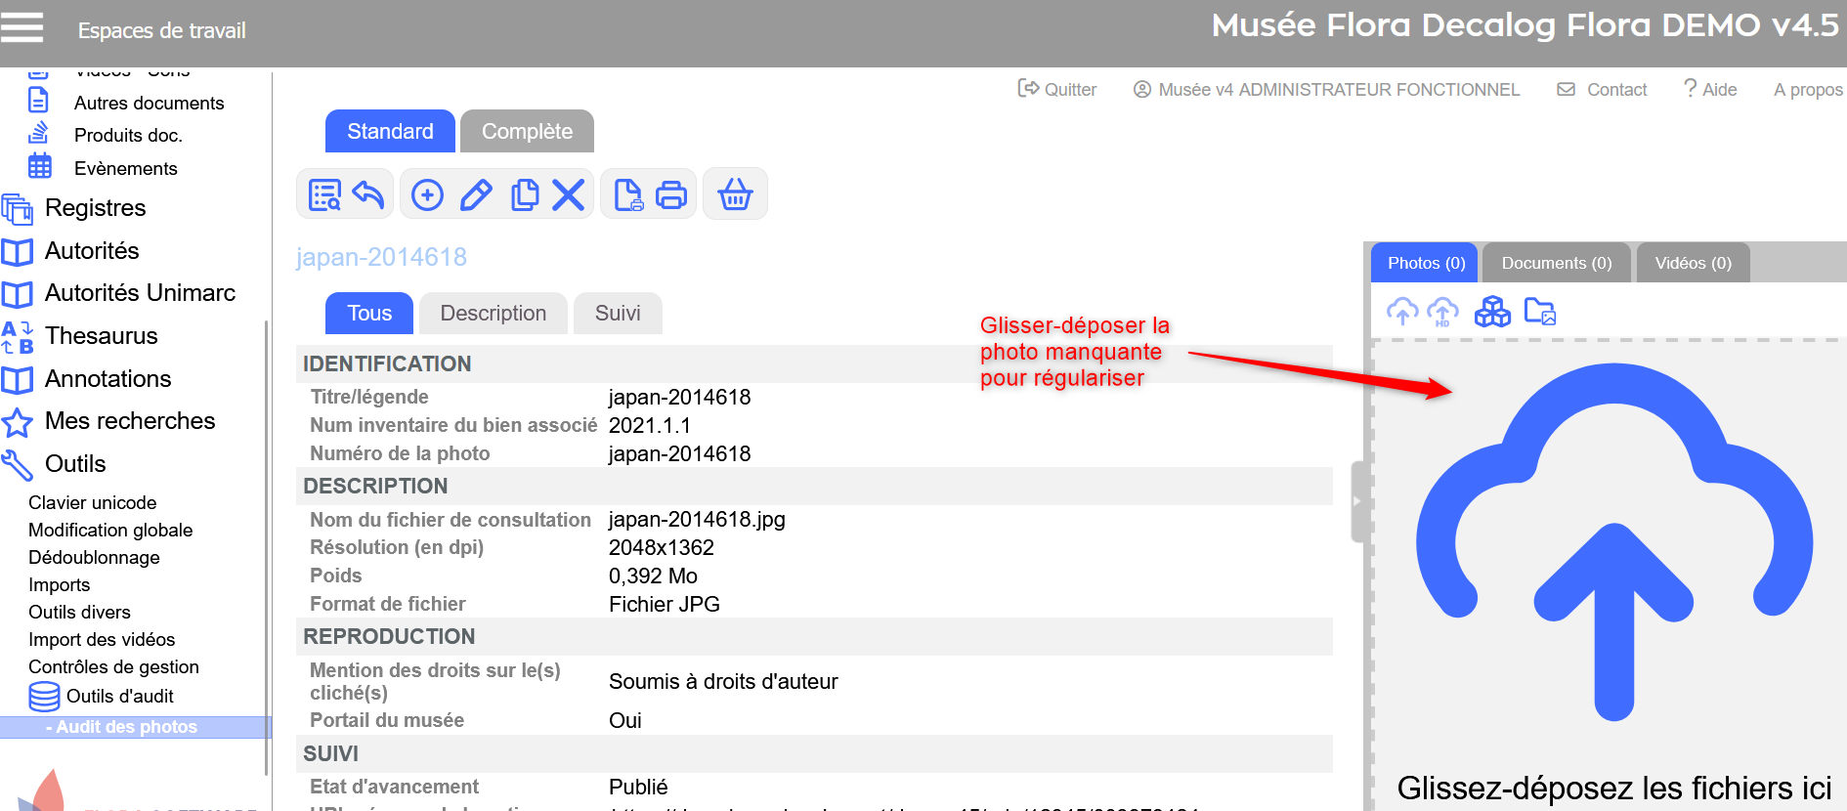This screenshot has height=811, width=1847.
Task: Click the HD cloud upload icon
Action: click(1442, 313)
